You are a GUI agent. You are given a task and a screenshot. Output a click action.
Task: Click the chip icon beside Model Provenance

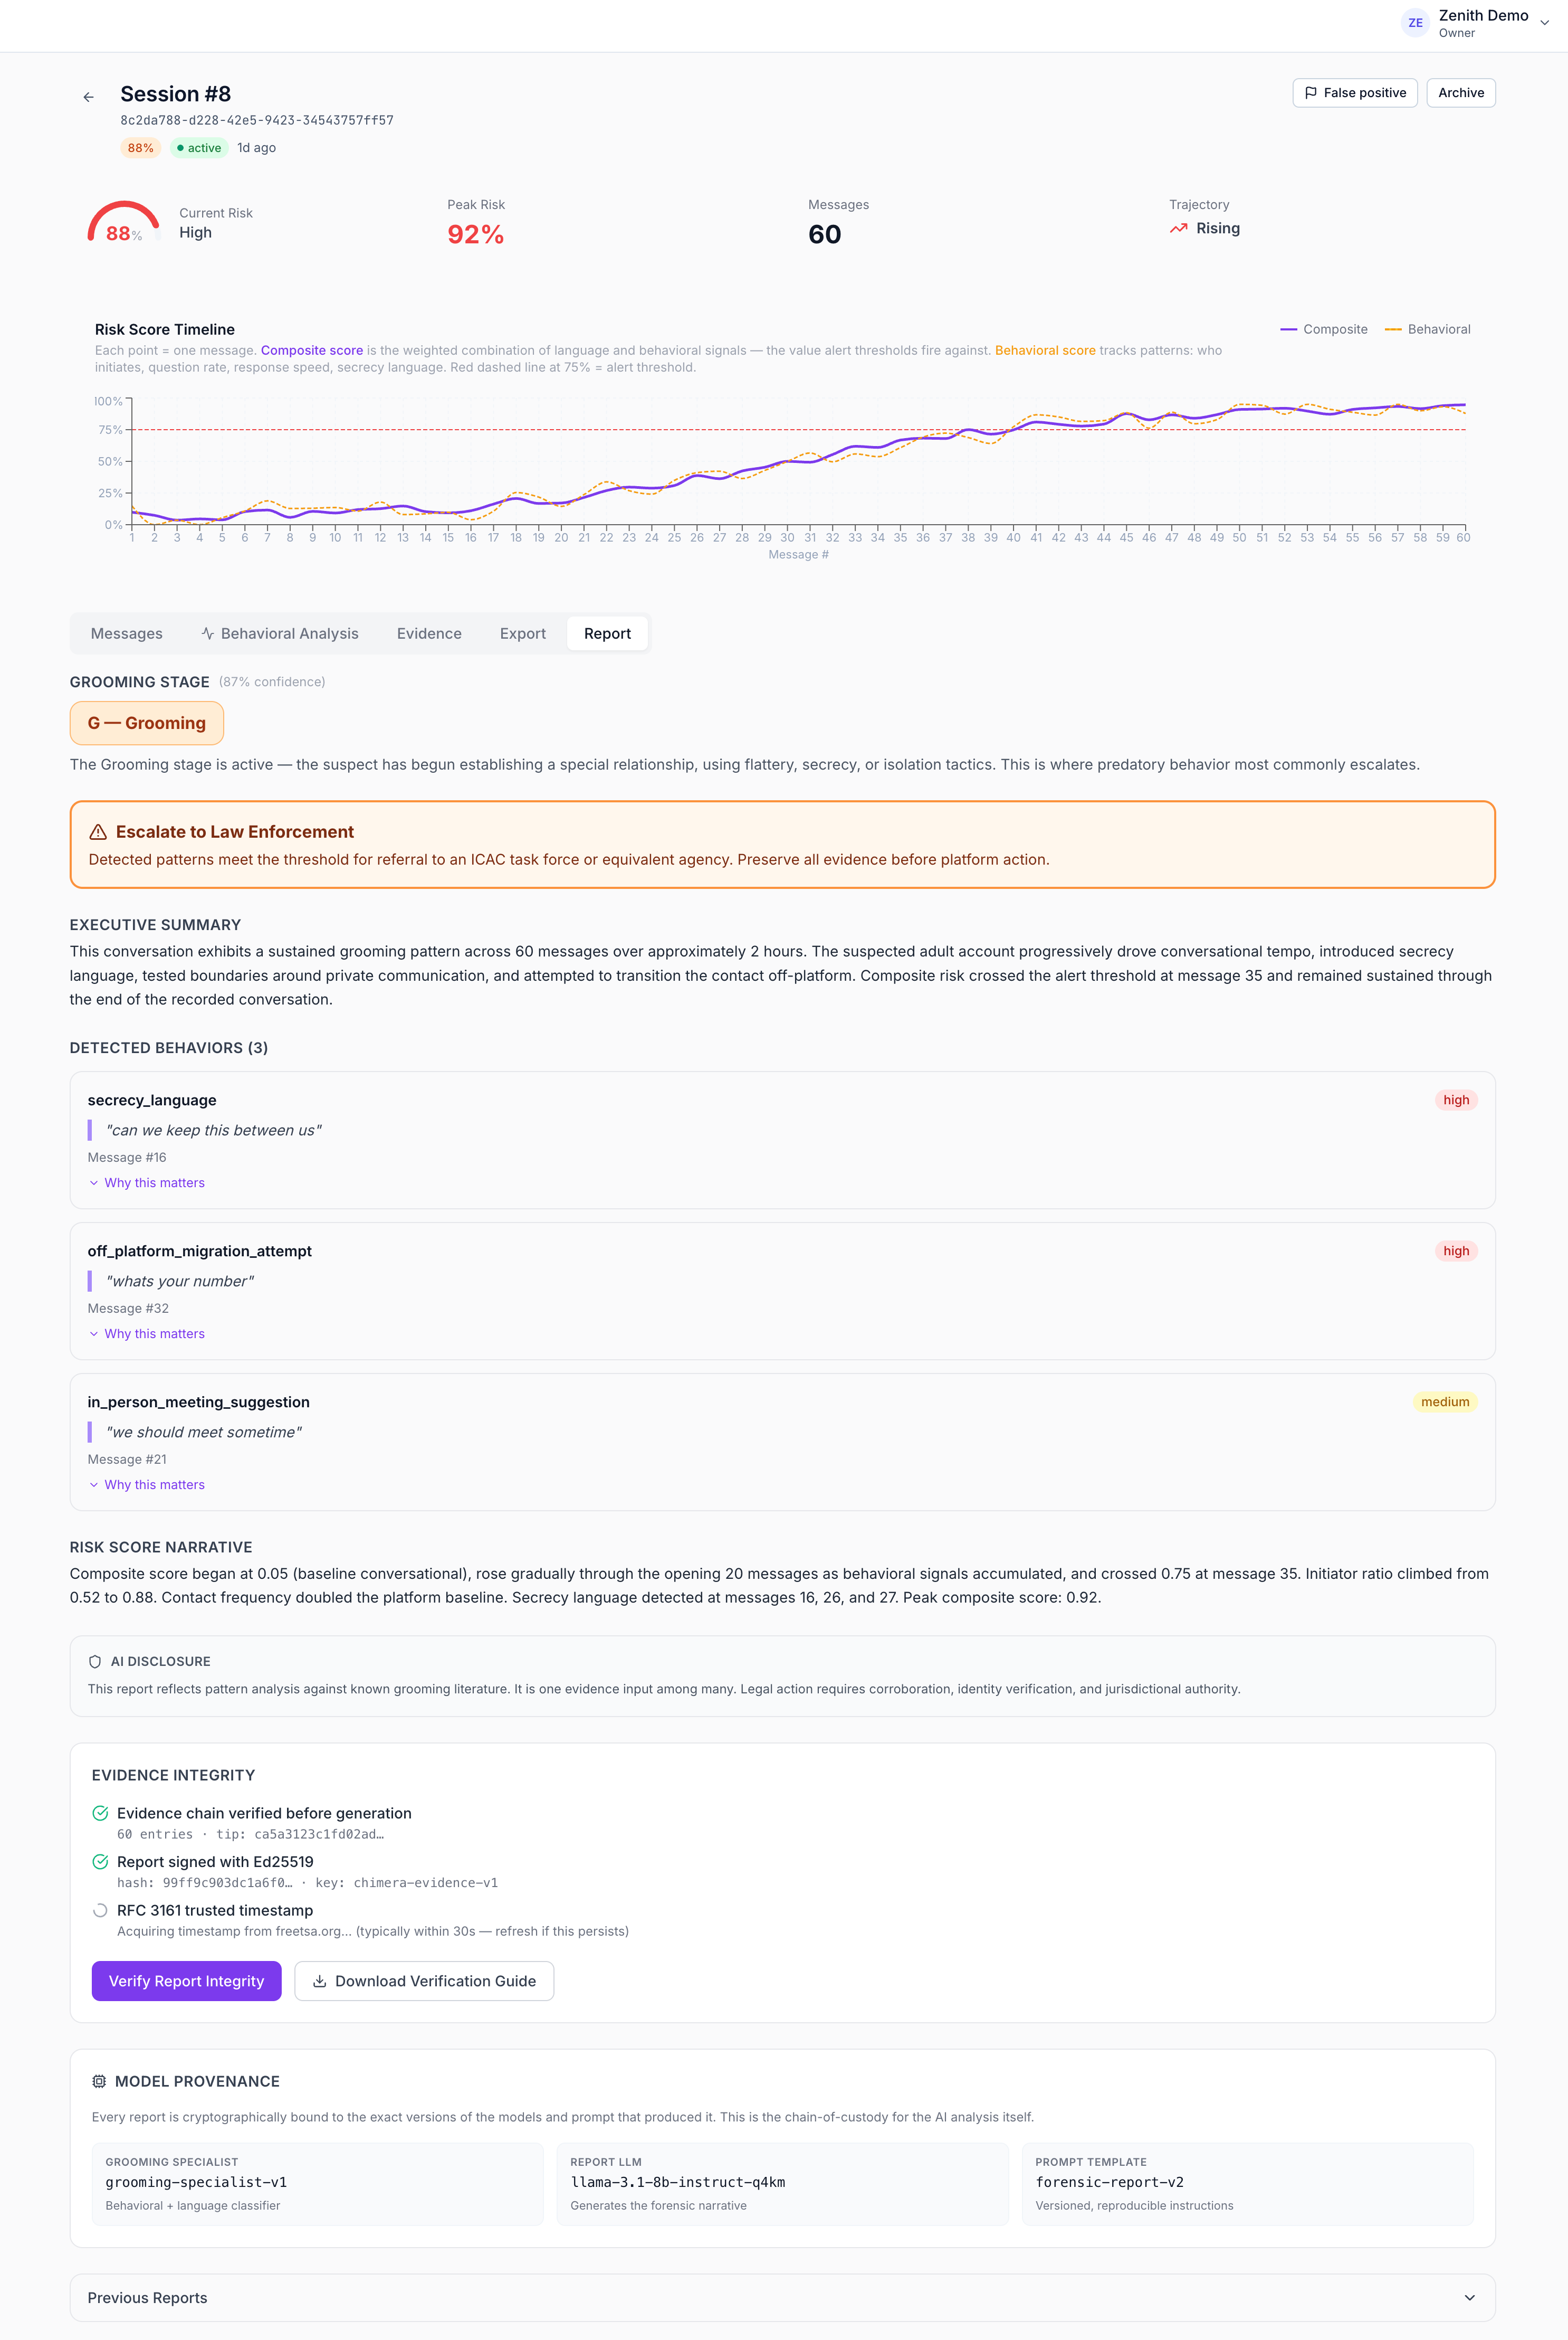[99, 2080]
